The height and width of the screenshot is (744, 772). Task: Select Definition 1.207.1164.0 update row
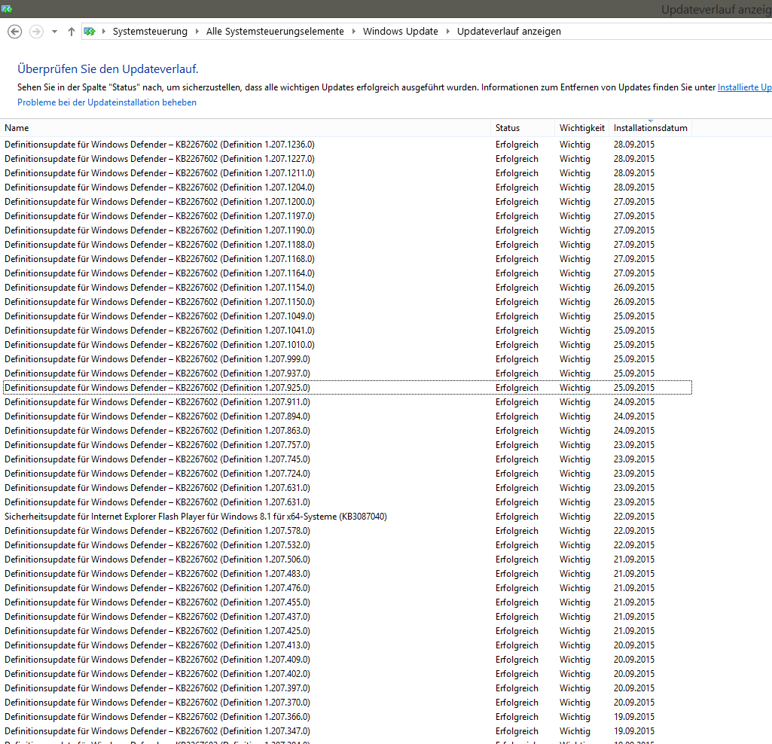[x=347, y=273]
